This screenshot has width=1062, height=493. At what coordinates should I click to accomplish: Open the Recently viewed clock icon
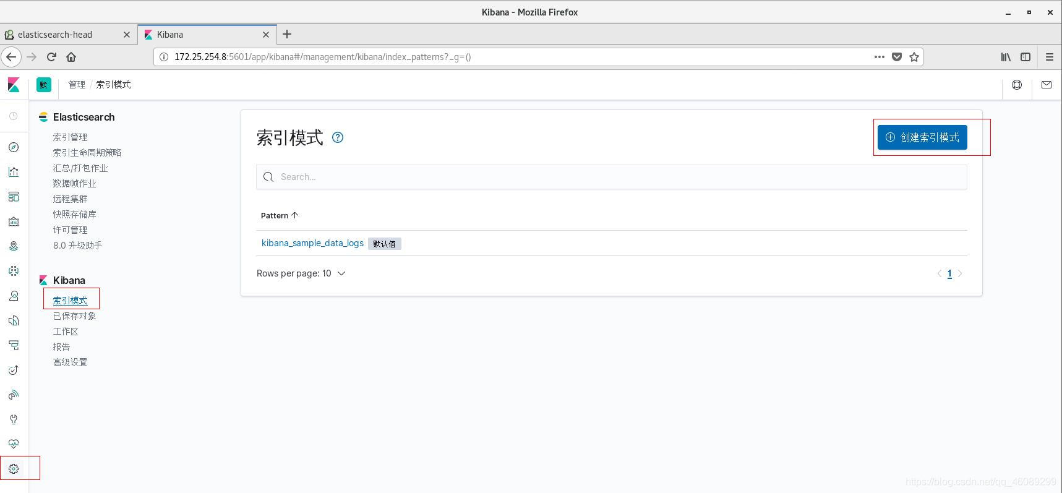click(x=14, y=116)
